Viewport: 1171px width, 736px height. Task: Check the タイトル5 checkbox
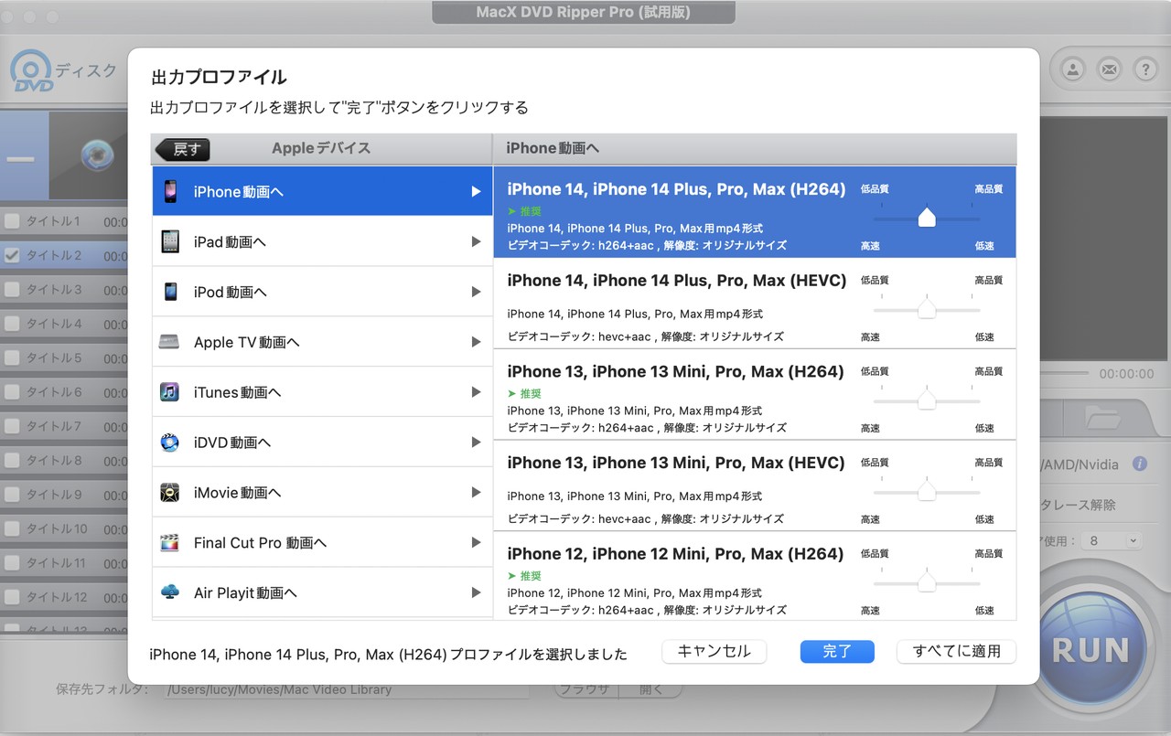click(12, 358)
